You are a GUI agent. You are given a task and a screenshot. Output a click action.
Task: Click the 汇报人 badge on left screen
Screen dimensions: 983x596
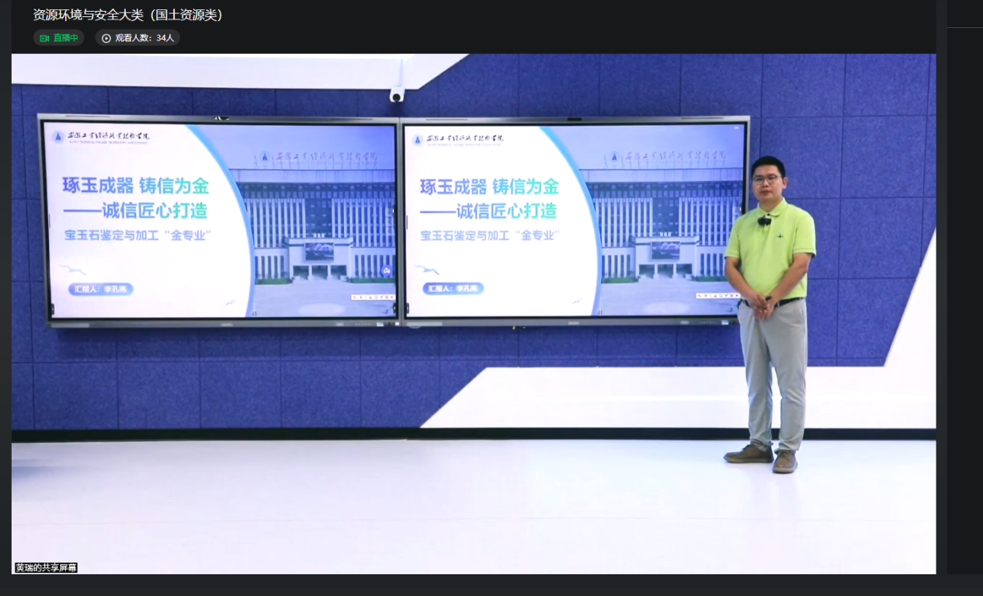(101, 289)
